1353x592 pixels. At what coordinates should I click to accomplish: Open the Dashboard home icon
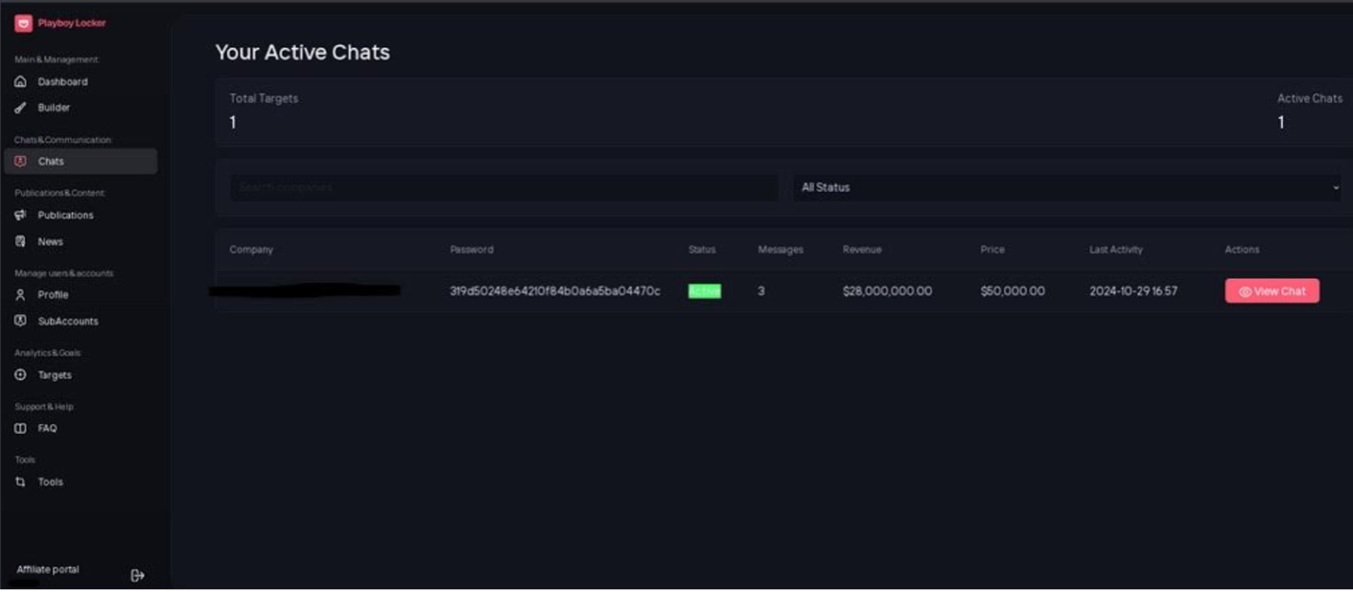coord(21,82)
